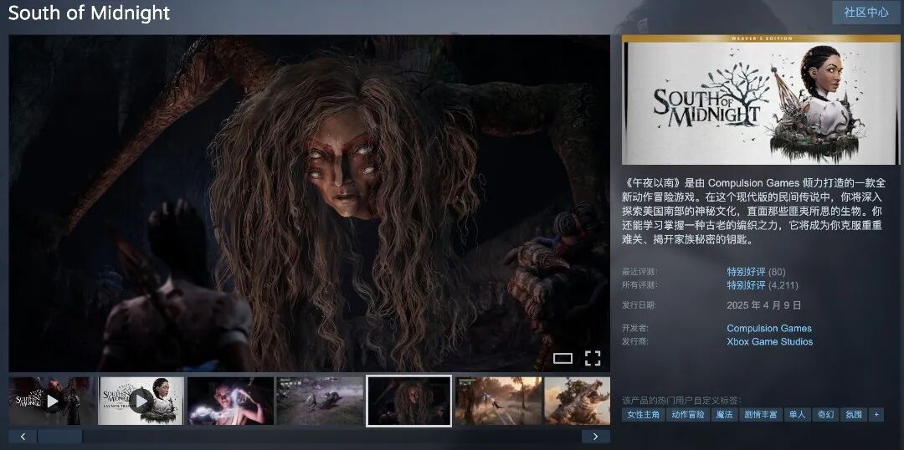
Task: Play the Launch Trailer video thumbnail
Action: point(141,401)
